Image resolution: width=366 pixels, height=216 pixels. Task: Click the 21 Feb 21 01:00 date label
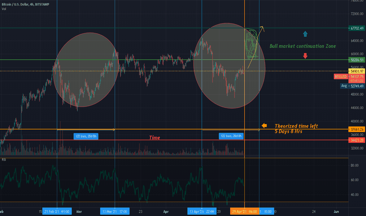coord(57,212)
